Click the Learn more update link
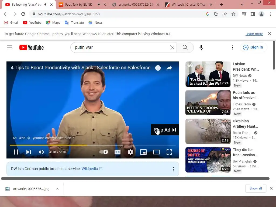The width and height of the screenshot is (276, 207). click(x=254, y=34)
